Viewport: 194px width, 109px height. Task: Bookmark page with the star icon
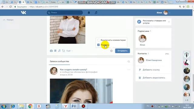tap(184, 7)
